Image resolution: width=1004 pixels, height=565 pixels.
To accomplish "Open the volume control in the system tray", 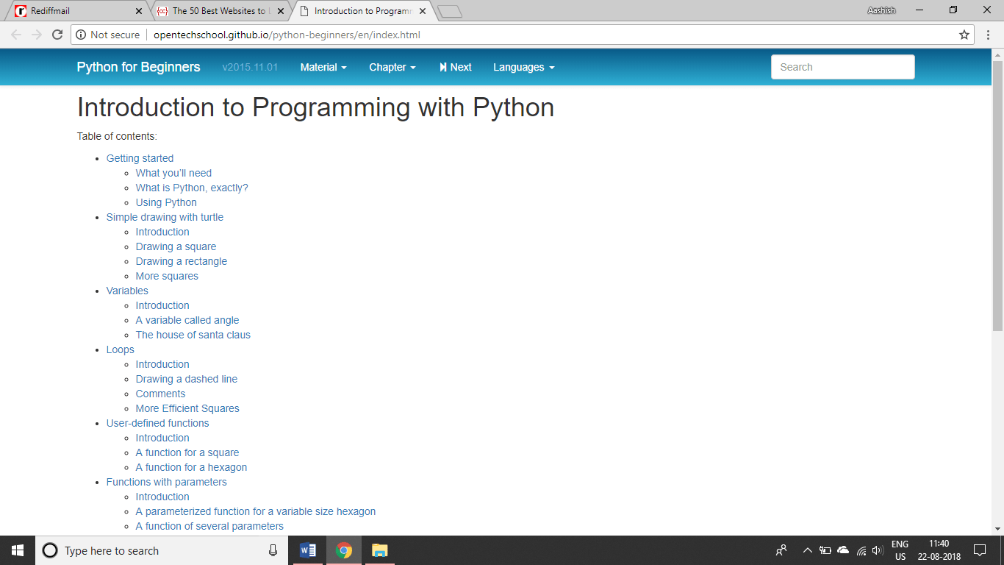I will point(878,550).
